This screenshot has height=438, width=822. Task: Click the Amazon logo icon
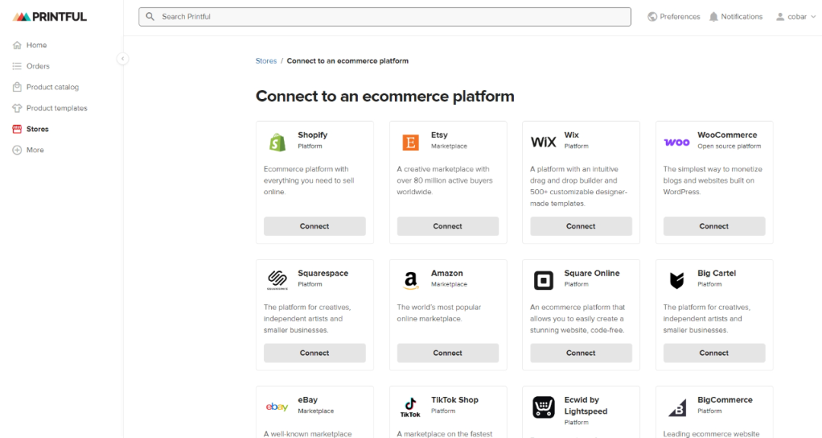click(x=410, y=280)
